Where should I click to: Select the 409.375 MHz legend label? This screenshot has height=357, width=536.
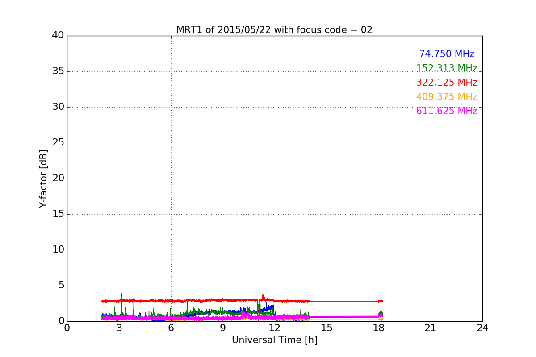click(x=447, y=97)
